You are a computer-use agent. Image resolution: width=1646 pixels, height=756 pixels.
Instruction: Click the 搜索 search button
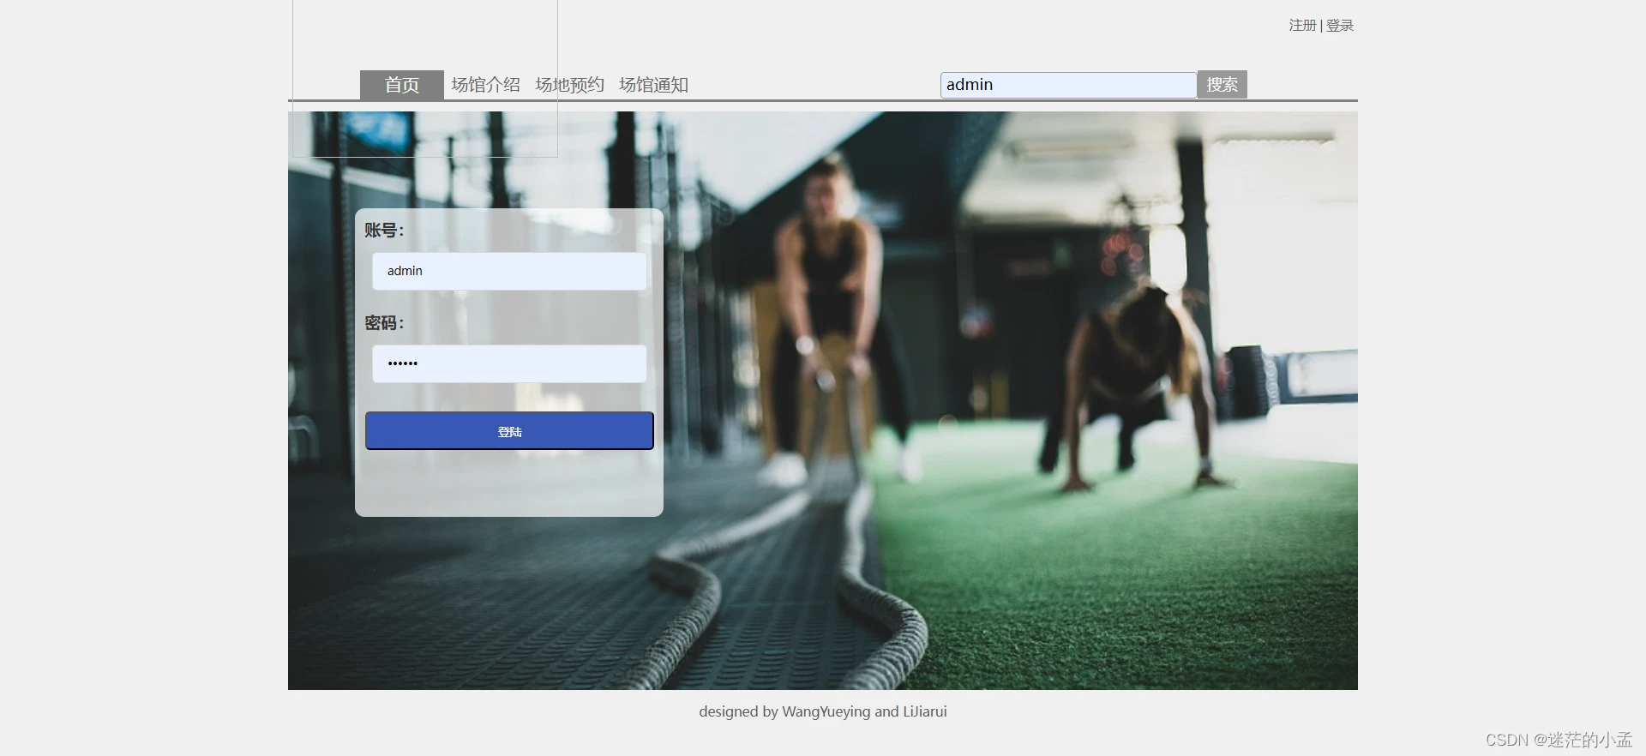click(1222, 84)
